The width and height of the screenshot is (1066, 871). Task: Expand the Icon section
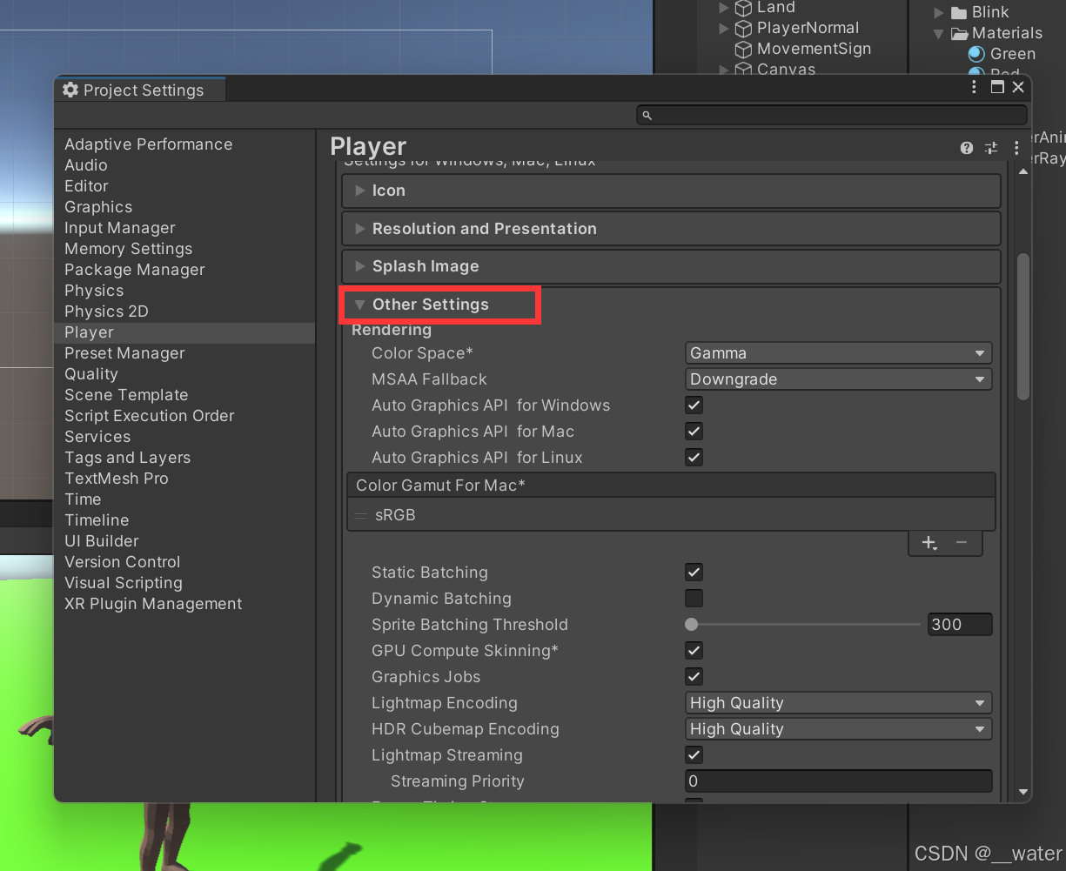[671, 191]
